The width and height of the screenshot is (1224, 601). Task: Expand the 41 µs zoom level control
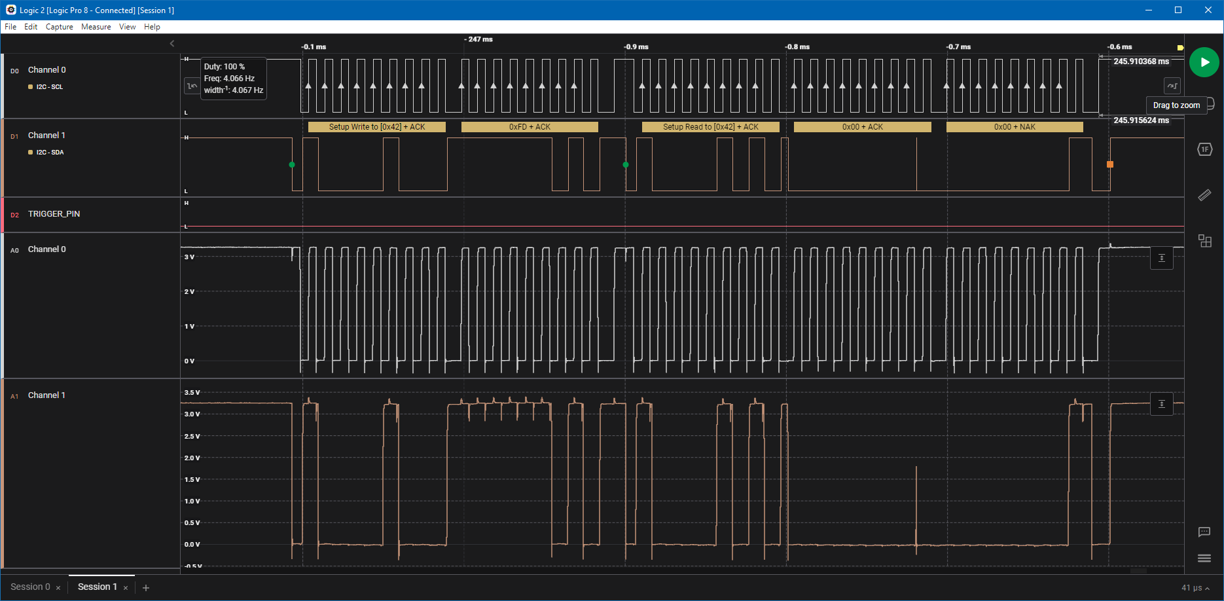[x=1194, y=587]
